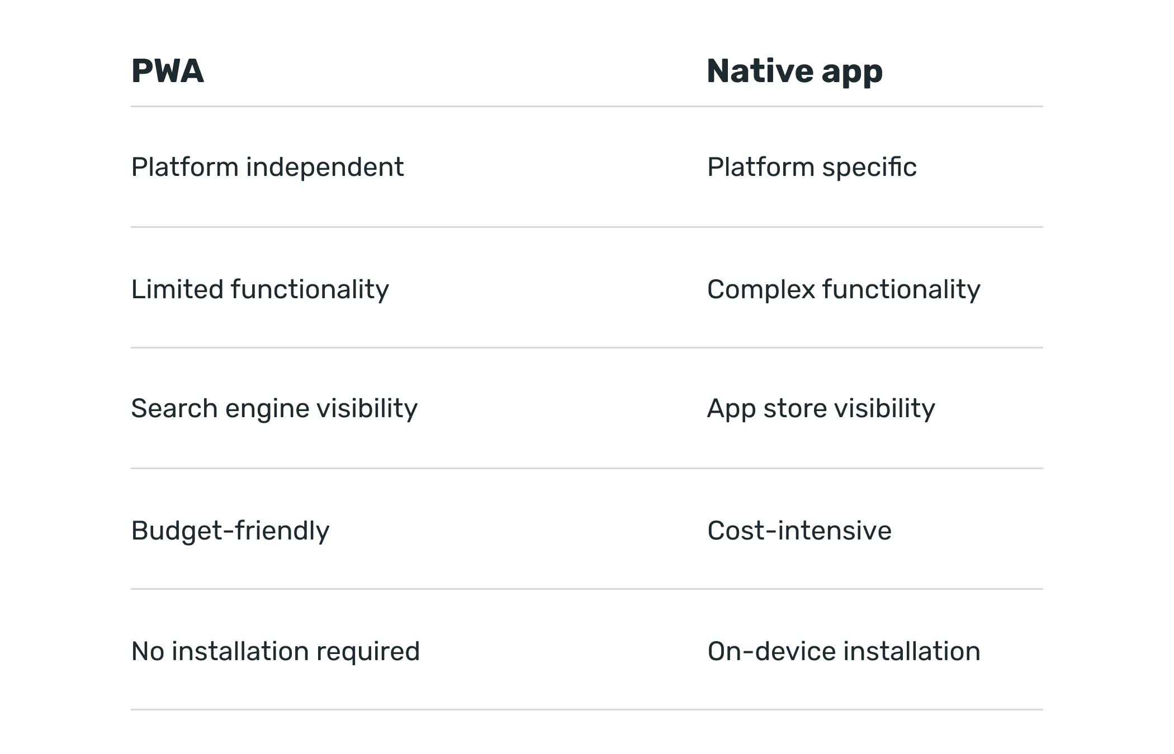The width and height of the screenshot is (1174, 754).
Task: Click the 'Limited functionality' text
Action: tap(260, 289)
